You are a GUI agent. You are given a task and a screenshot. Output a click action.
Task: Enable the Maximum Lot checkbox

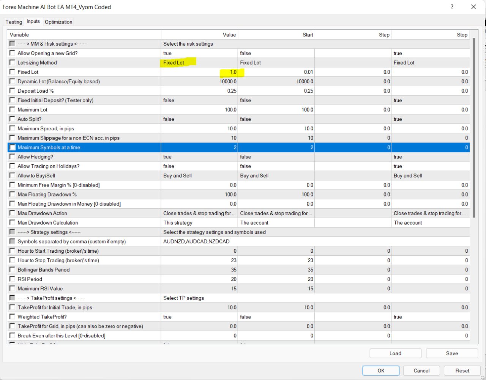(x=12, y=109)
